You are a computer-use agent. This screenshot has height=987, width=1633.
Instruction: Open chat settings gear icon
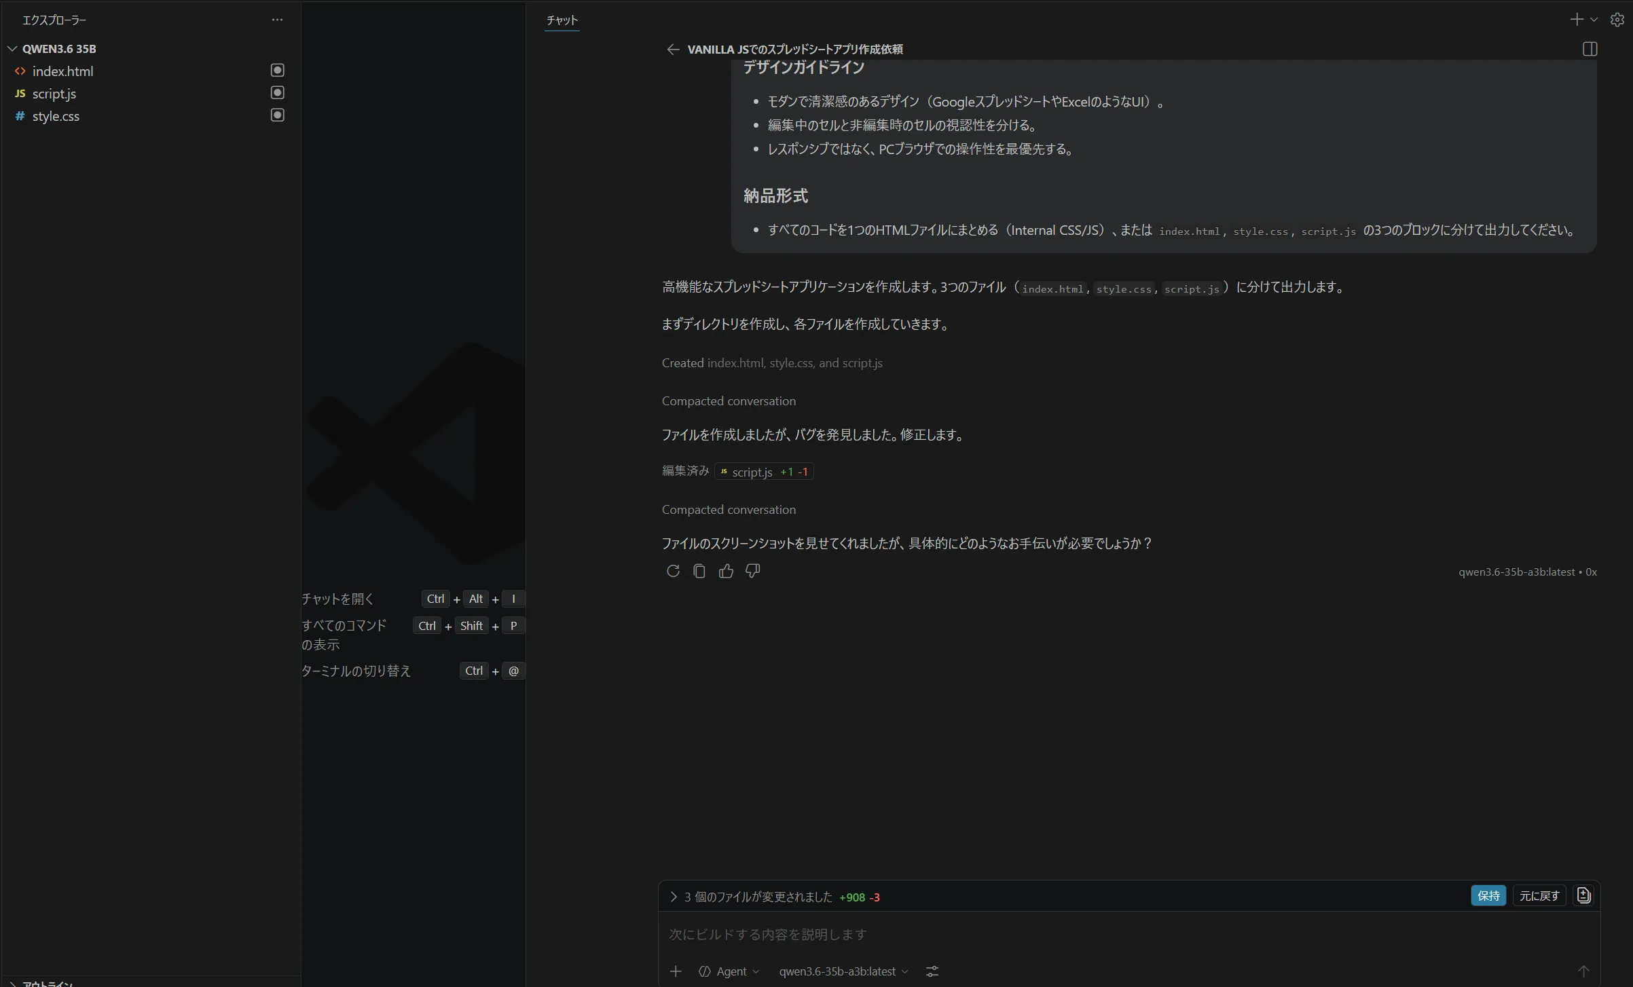click(x=1617, y=20)
